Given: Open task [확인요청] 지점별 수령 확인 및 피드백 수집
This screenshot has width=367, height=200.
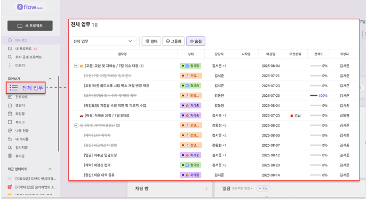Looking at the screenshot, I should point(115,105).
